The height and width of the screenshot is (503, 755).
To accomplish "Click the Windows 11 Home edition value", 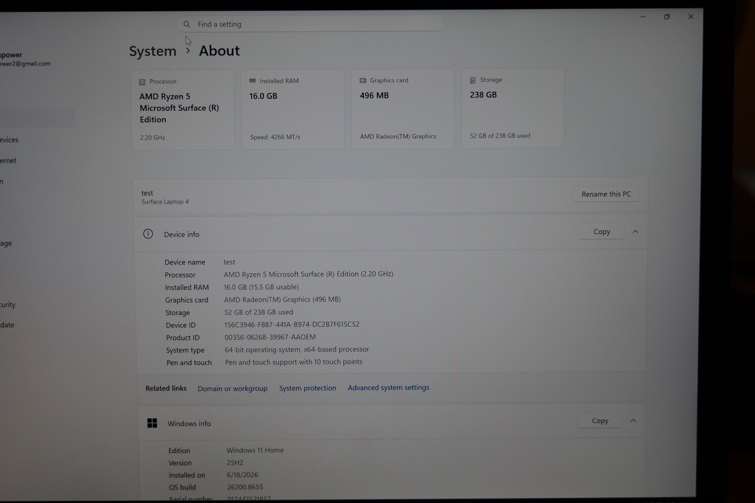I will click(255, 450).
